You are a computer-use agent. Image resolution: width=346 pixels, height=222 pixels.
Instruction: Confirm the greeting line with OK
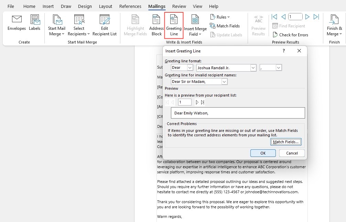263,153
